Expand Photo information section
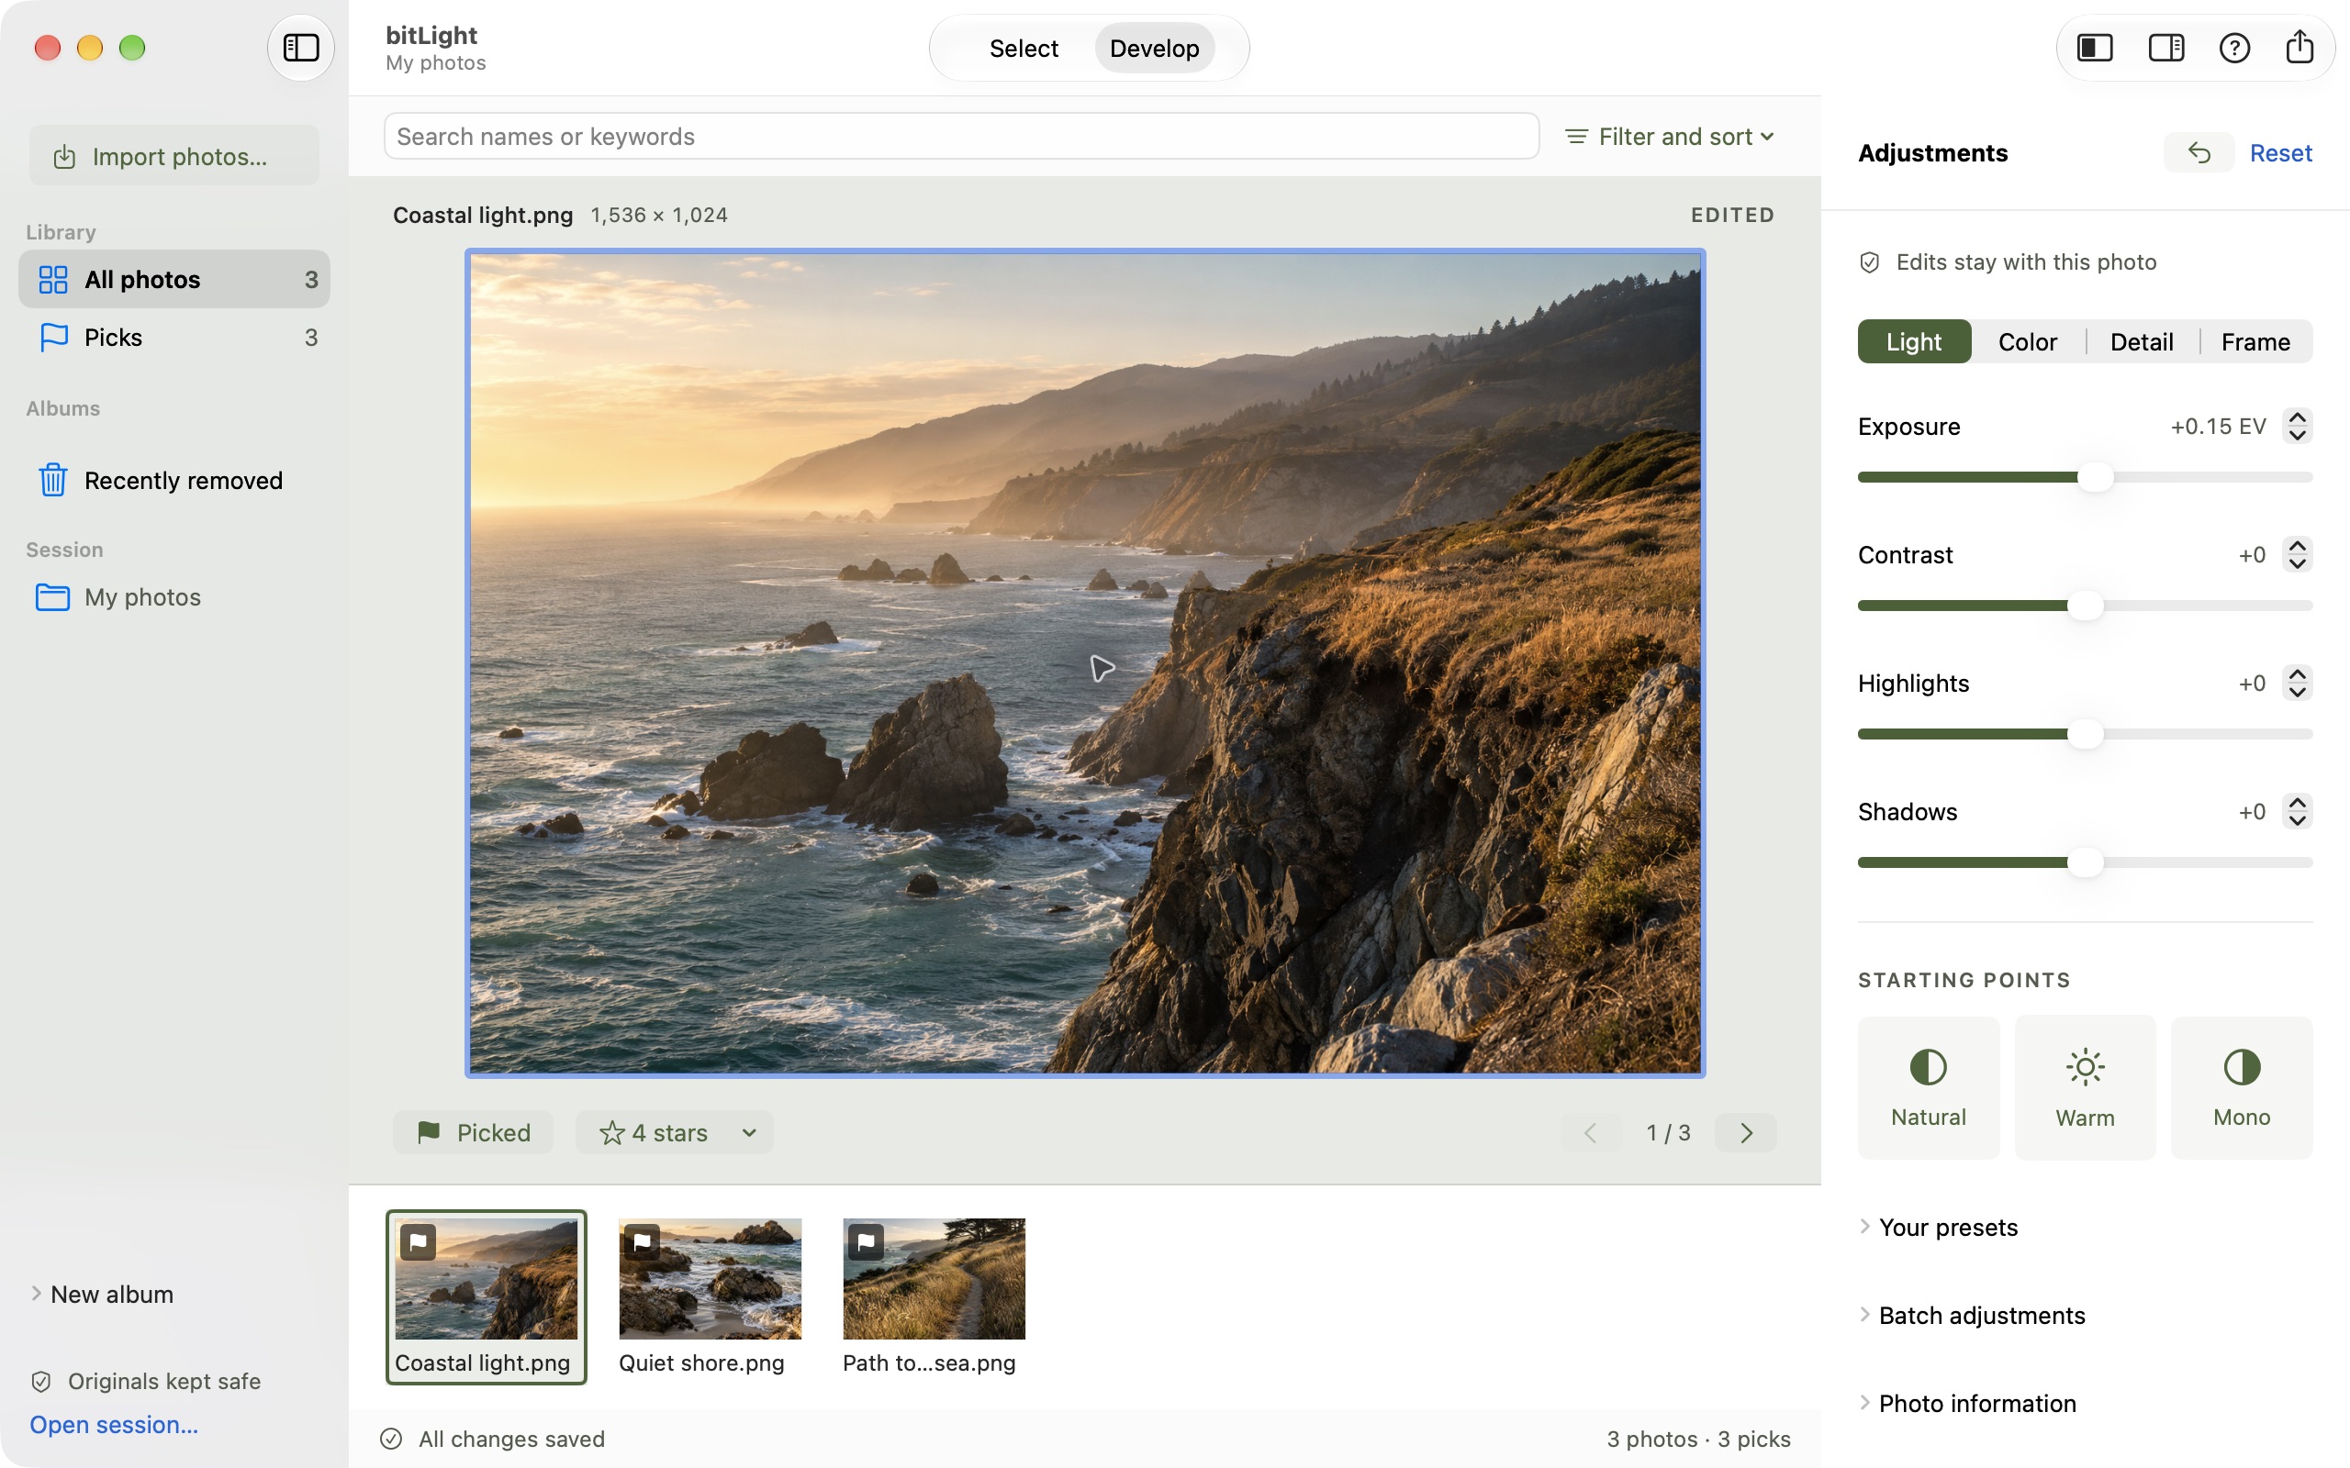The height and width of the screenshot is (1468, 2350). pos(1966,1403)
